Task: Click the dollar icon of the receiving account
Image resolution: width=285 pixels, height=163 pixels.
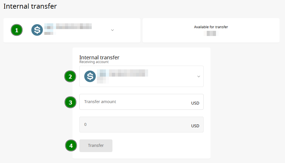Action: tap(90, 76)
